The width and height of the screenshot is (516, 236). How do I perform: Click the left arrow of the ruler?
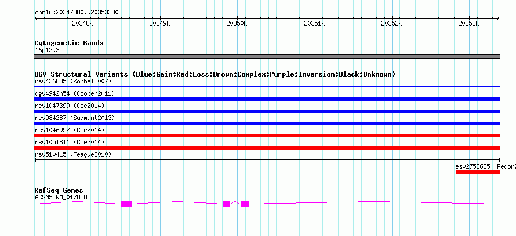[36, 19]
